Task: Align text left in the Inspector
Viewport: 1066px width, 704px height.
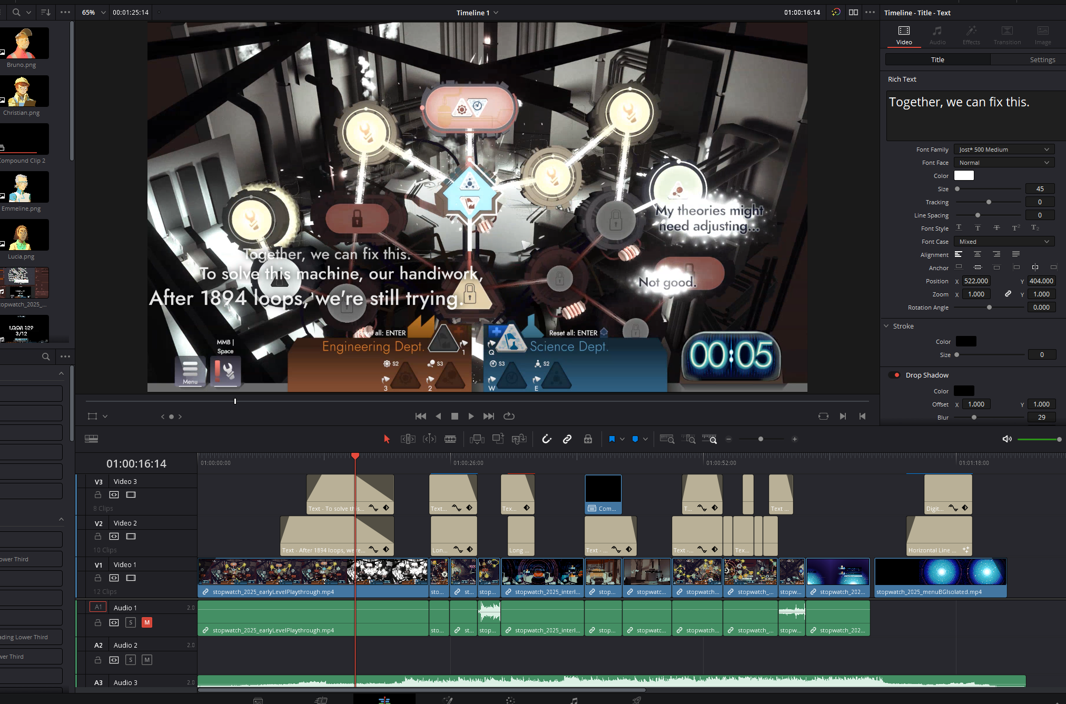Action: point(959,254)
